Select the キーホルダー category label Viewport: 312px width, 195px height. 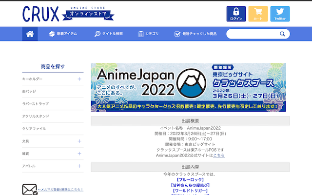[x=32, y=79]
